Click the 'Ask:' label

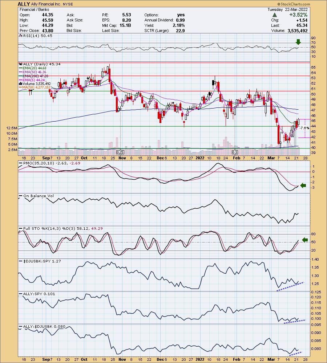point(70,15)
